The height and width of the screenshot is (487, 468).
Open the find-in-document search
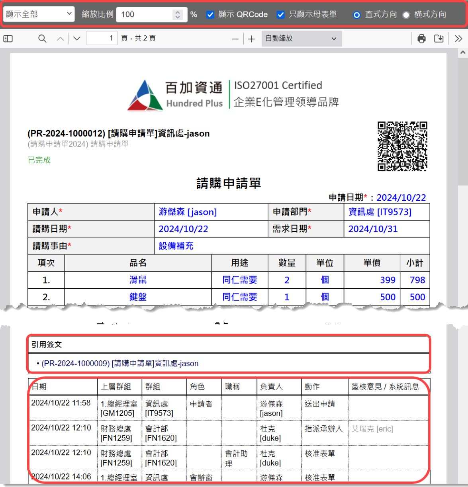42,39
